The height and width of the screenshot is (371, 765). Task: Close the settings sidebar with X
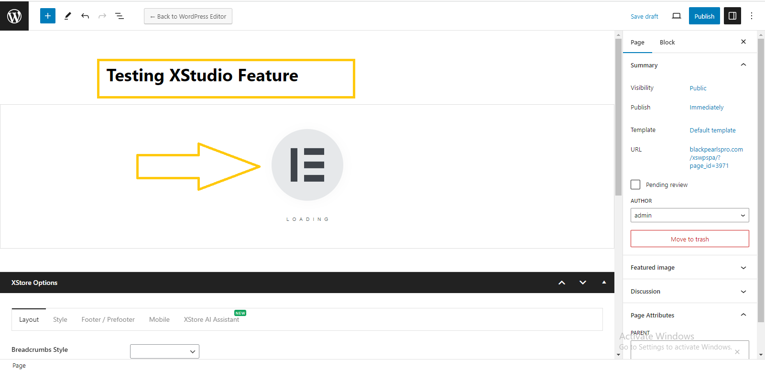click(x=743, y=42)
